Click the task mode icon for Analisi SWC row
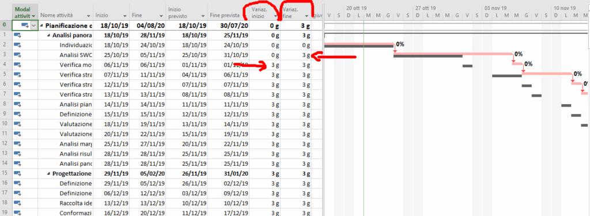Viewport: 590px width, 216px height. 17,55
